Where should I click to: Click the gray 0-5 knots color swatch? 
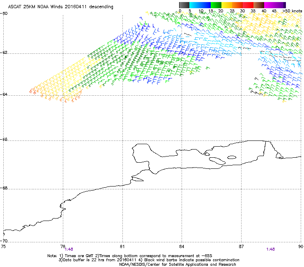click(184, 5)
